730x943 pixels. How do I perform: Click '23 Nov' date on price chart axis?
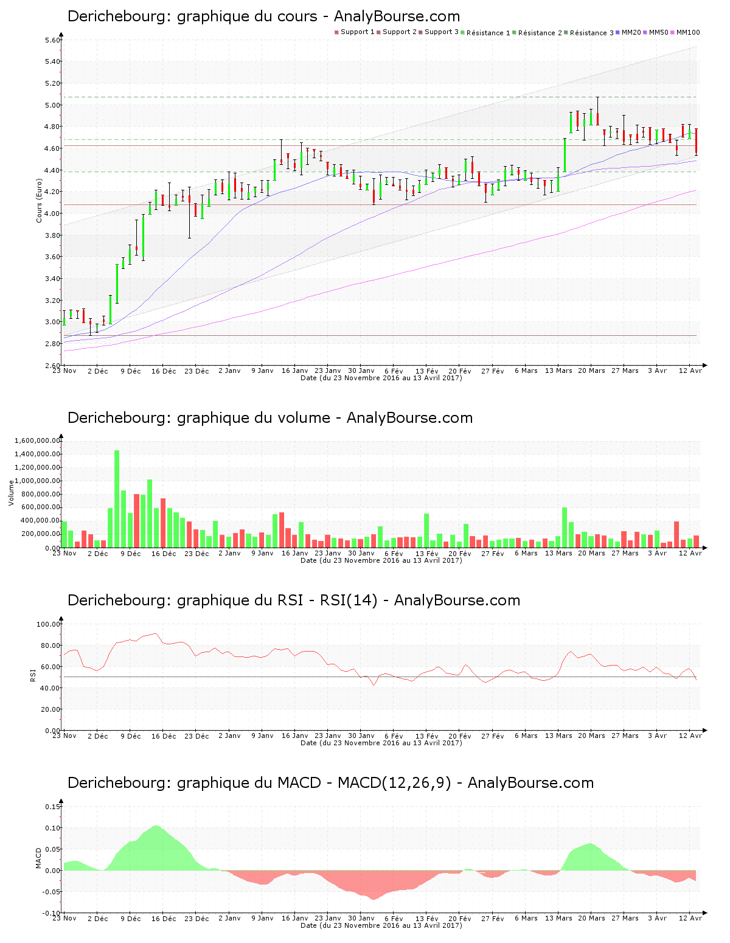64,371
